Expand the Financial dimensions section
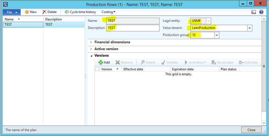Viewport: 269px width, 136px height. tap(91, 42)
